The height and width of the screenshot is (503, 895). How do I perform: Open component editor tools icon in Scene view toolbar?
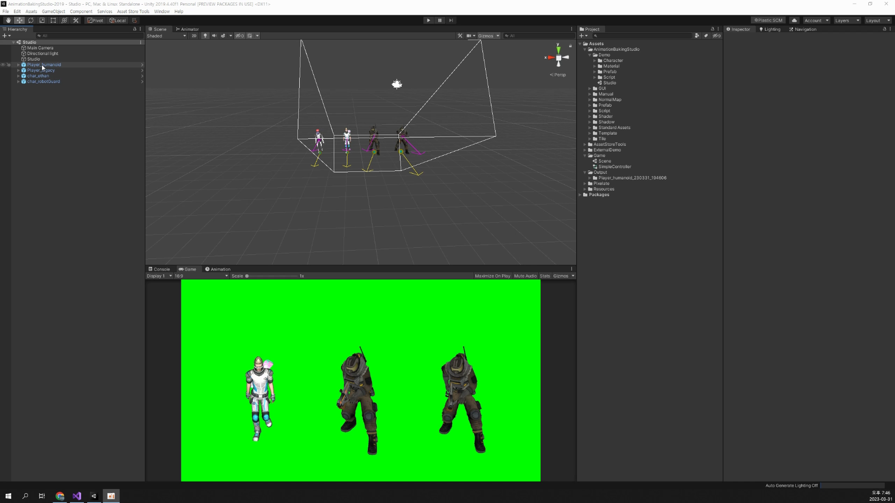tap(460, 36)
